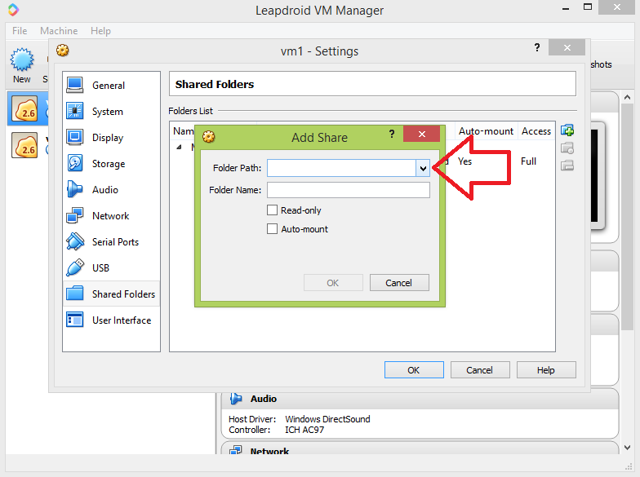Click 'Windows DirectSound' host driver value
640x477 pixels.
(x=327, y=419)
